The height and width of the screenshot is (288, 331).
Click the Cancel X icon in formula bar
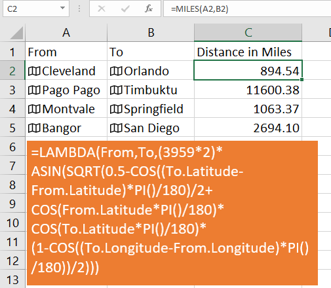(102, 9)
